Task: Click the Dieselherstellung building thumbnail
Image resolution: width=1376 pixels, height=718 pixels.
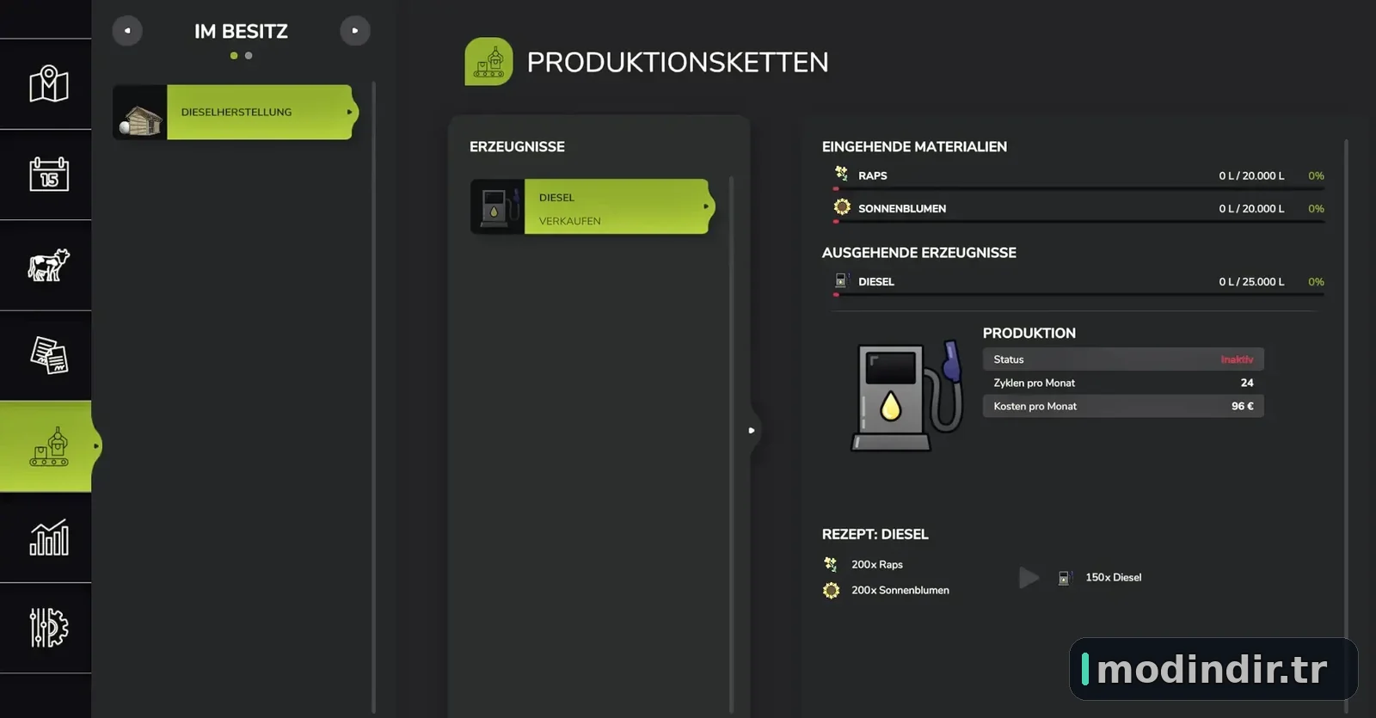Action: 140,113
